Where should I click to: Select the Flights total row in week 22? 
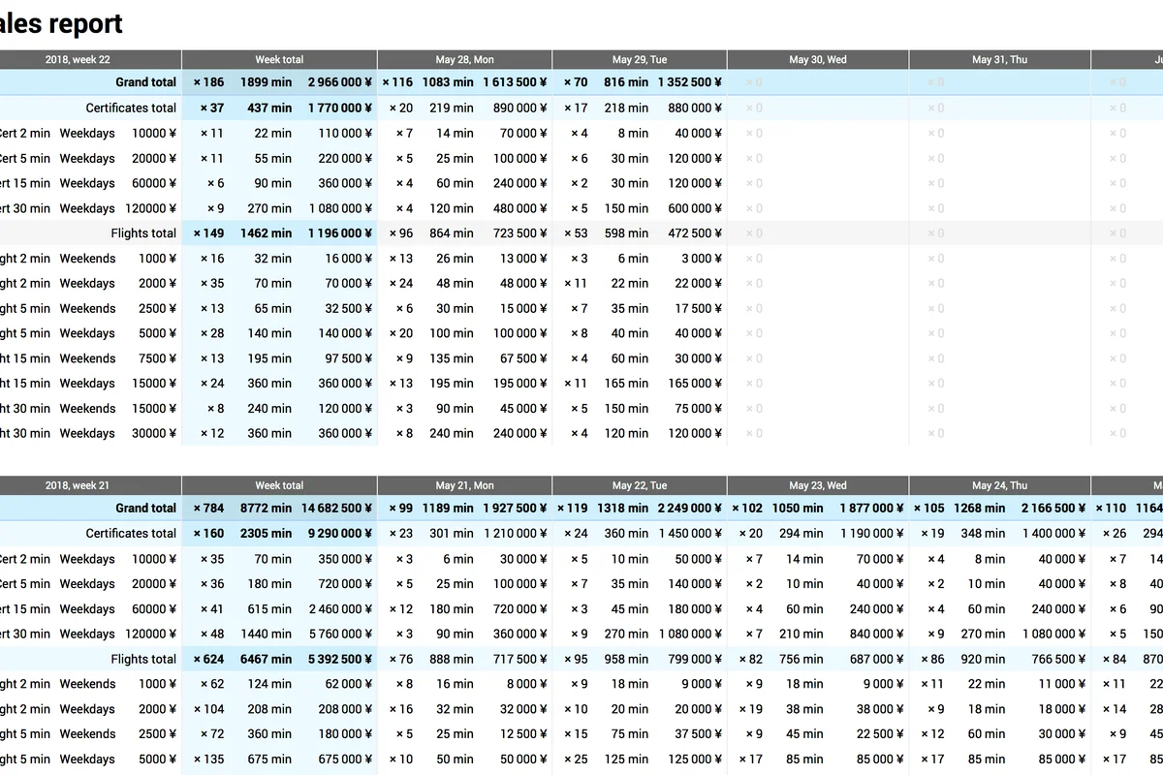[145, 232]
